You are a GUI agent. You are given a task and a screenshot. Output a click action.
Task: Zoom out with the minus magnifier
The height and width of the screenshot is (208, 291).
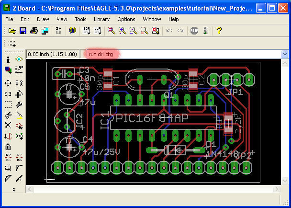134,31
